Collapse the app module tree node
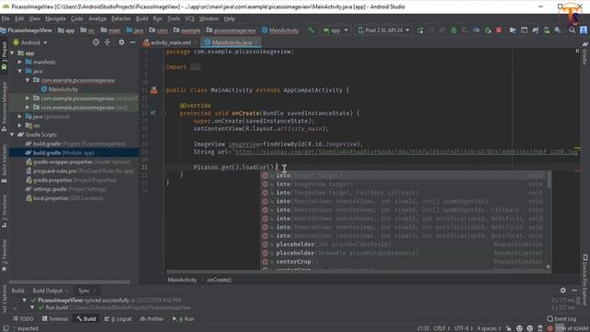590x332 pixels. pyautogui.click(x=12, y=53)
